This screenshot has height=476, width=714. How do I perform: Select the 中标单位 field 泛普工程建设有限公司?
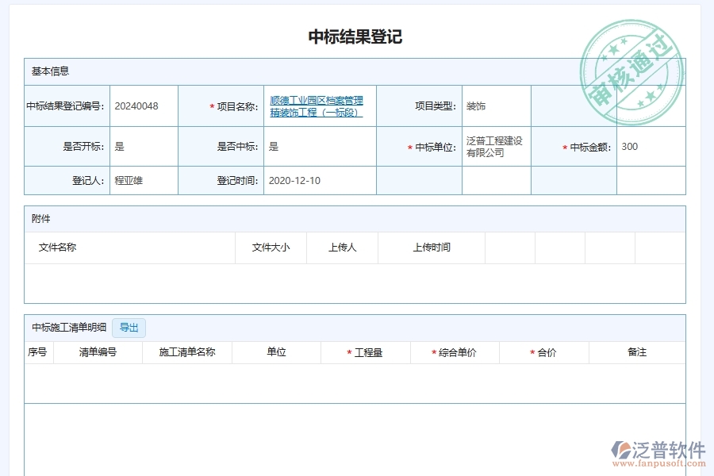493,147
